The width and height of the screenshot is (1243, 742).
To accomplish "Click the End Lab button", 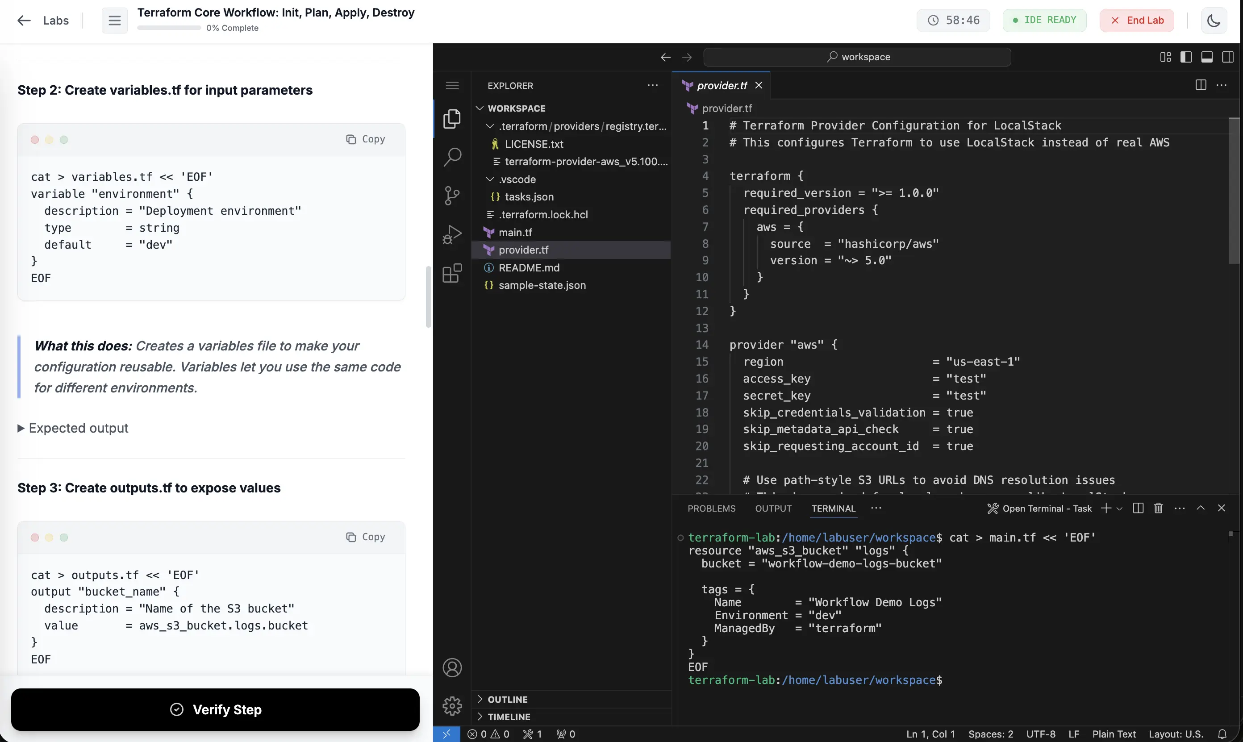I will pyautogui.click(x=1137, y=20).
